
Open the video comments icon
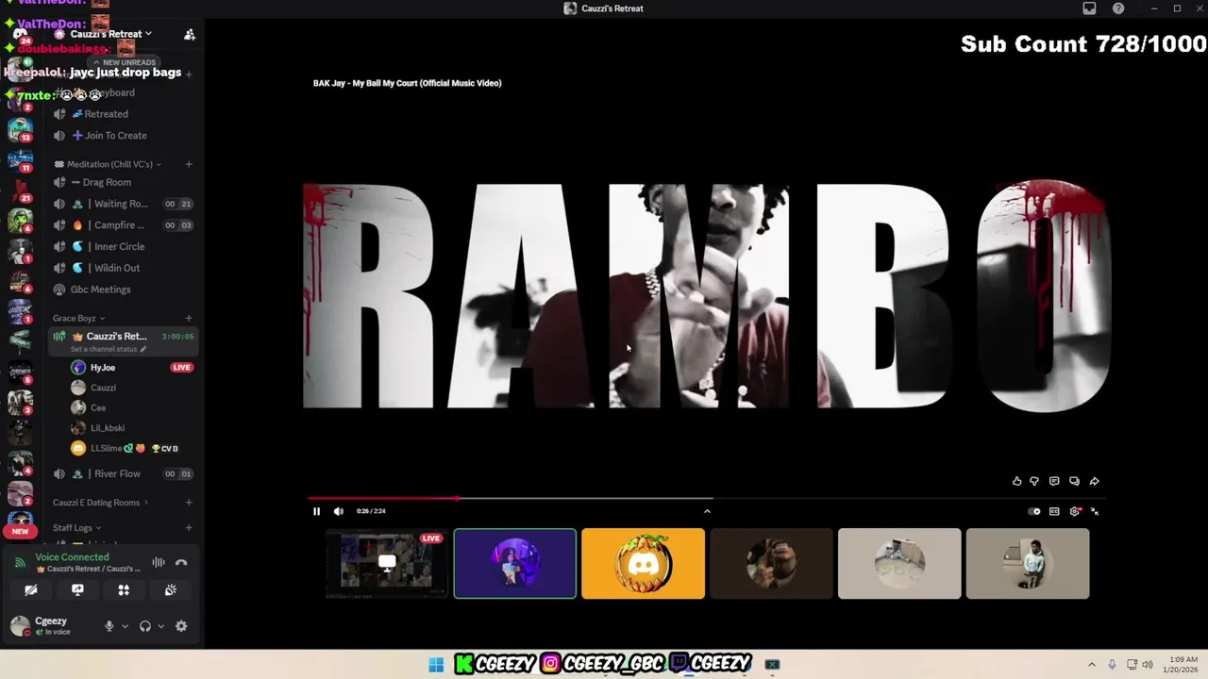[1054, 481]
